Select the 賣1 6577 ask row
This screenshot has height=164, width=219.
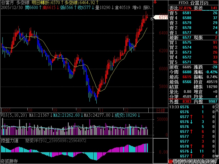pyautogui.click(x=193, y=33)
